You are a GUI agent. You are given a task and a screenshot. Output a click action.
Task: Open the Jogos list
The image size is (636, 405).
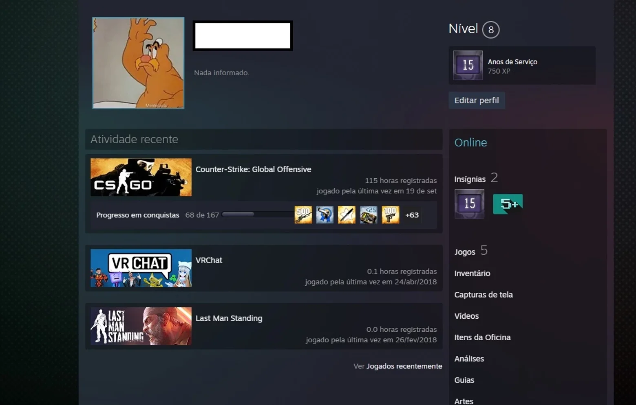[x=465, y=252]
